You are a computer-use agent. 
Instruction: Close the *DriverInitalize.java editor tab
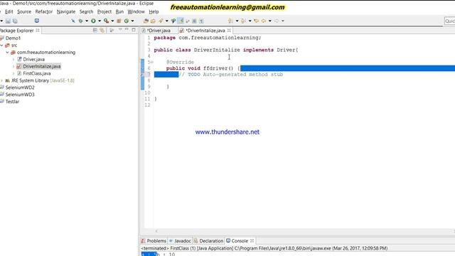tap(229, 30)
